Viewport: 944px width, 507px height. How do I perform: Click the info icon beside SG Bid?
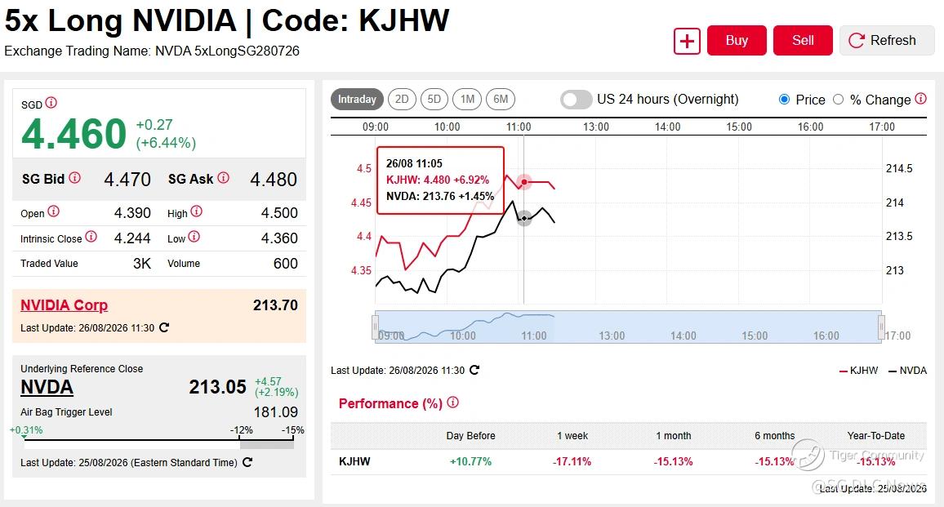(74, 178)
